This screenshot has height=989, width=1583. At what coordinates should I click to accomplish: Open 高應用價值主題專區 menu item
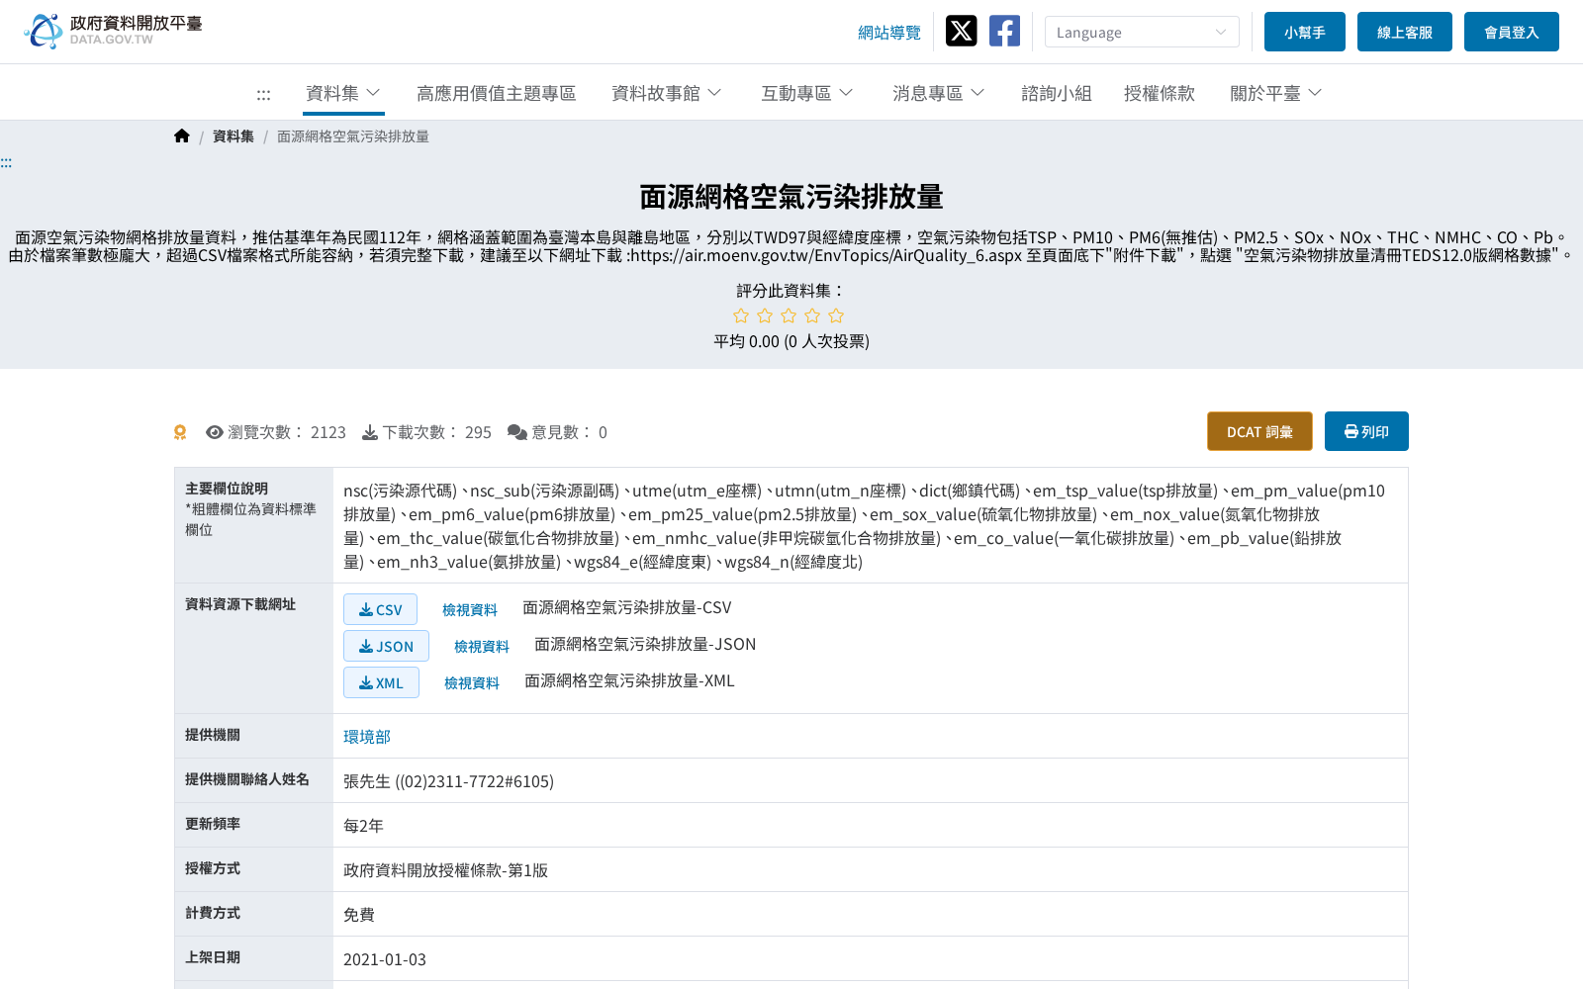coord(497,93)
